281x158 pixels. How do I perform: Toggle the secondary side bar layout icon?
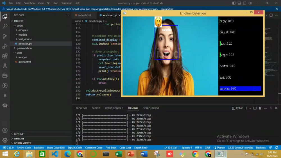tap(245, 3)
